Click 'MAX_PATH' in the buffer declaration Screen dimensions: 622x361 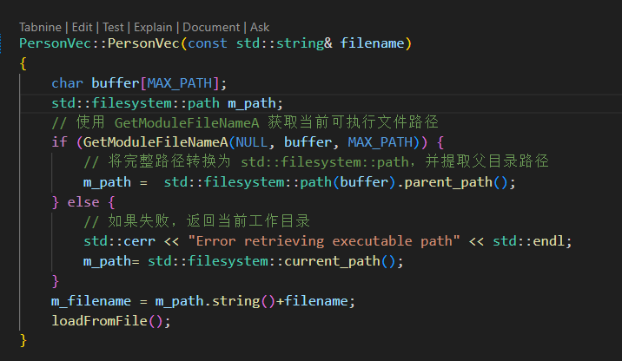tap(180, 83)
